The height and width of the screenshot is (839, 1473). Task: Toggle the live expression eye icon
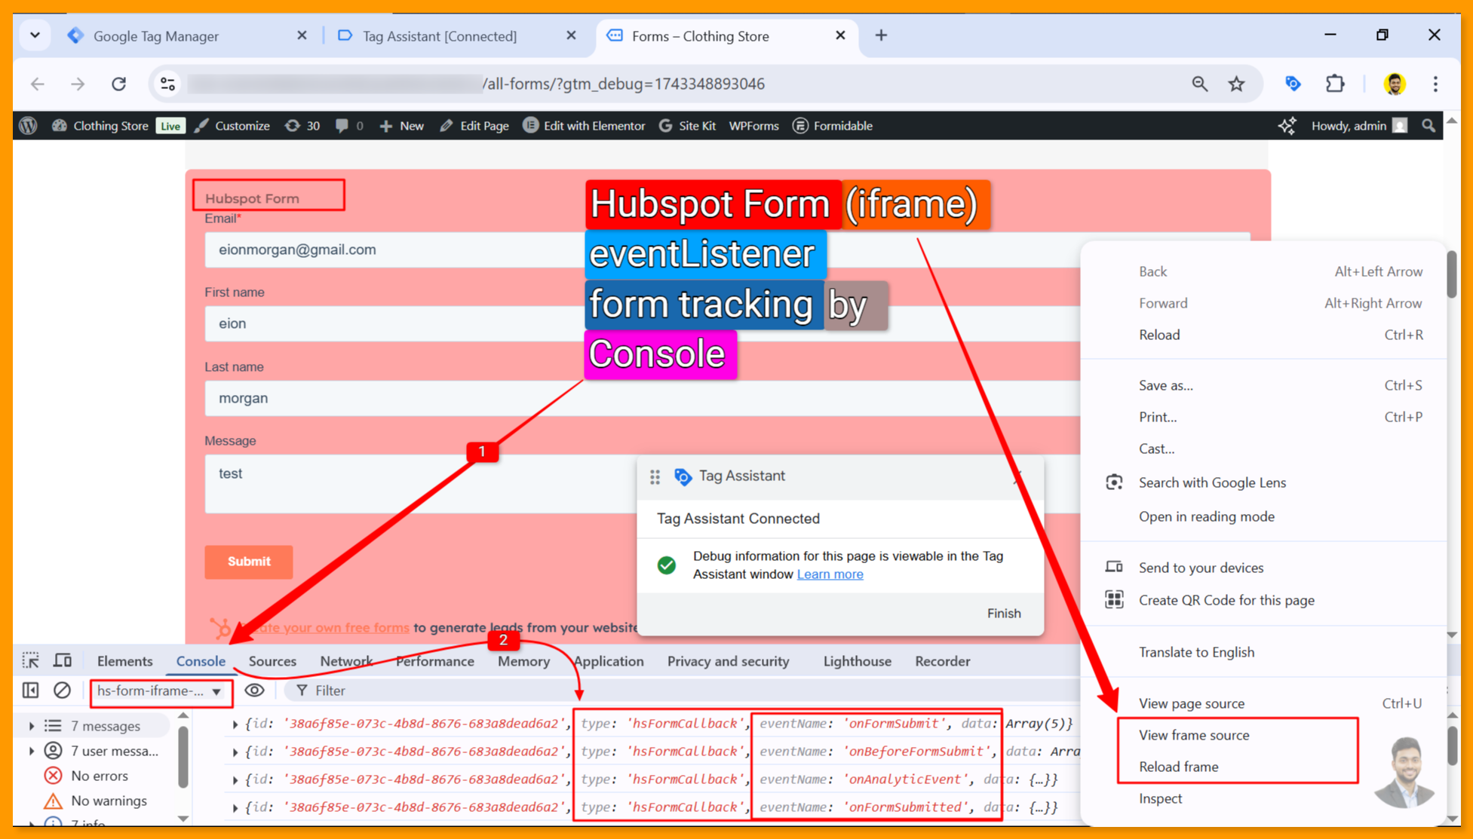tap(254, 690)
